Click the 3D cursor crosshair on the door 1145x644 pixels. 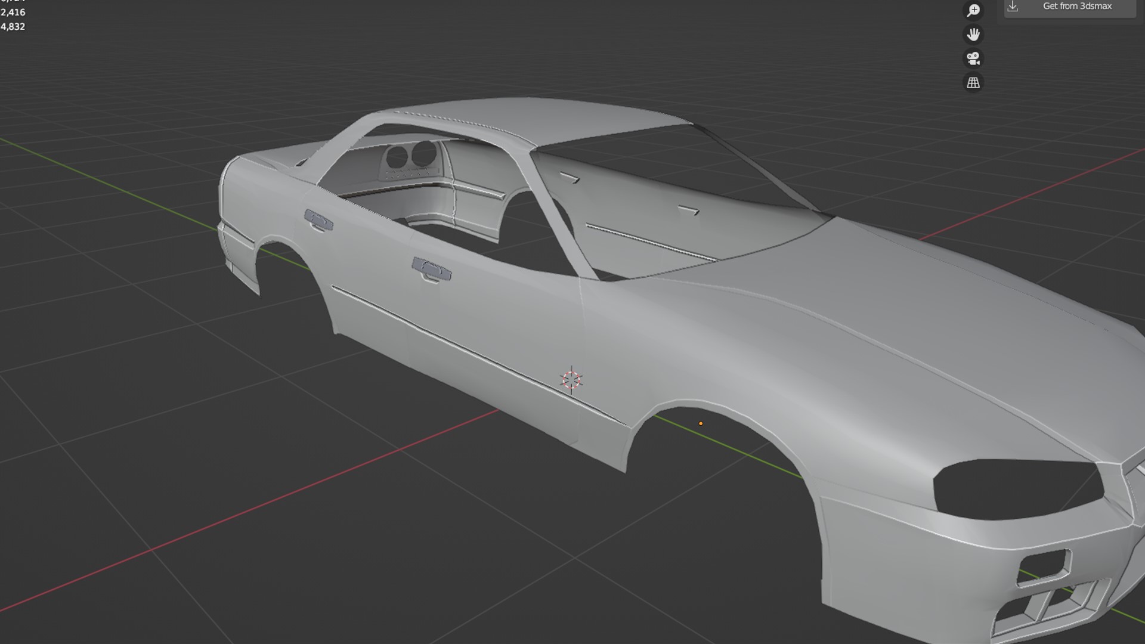pos(571,380)
